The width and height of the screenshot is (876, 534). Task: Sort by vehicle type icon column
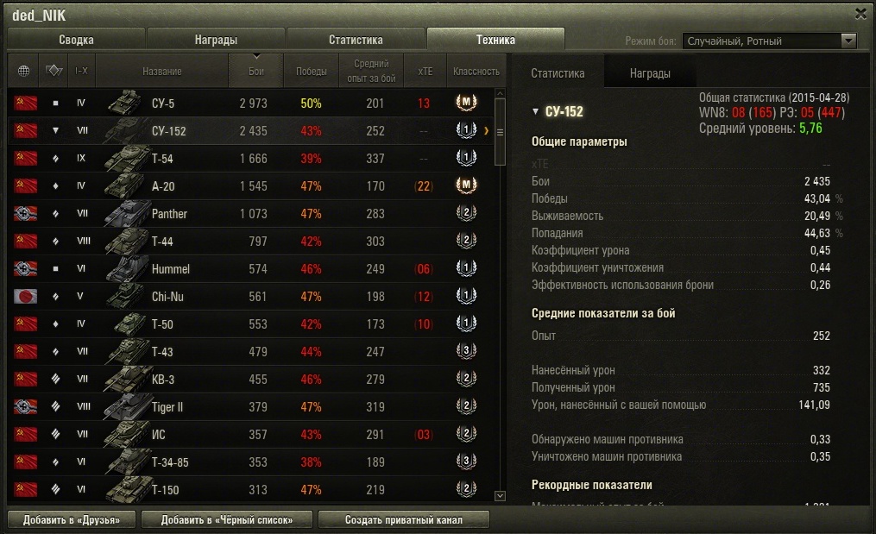point(54,71)
